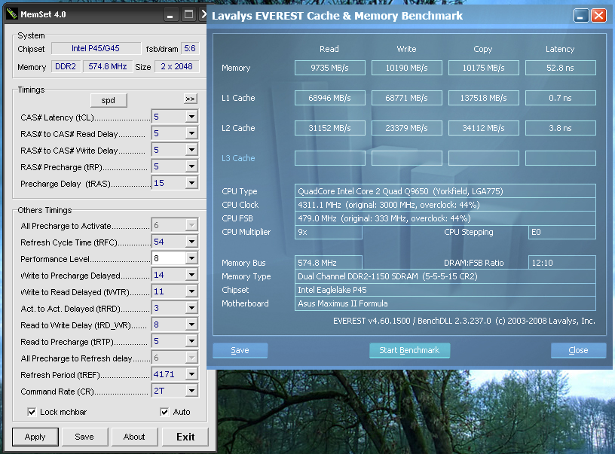The image size is (615, 454).
Task: Click the Size field showing 2 x 2048
Action: point(177,66)
